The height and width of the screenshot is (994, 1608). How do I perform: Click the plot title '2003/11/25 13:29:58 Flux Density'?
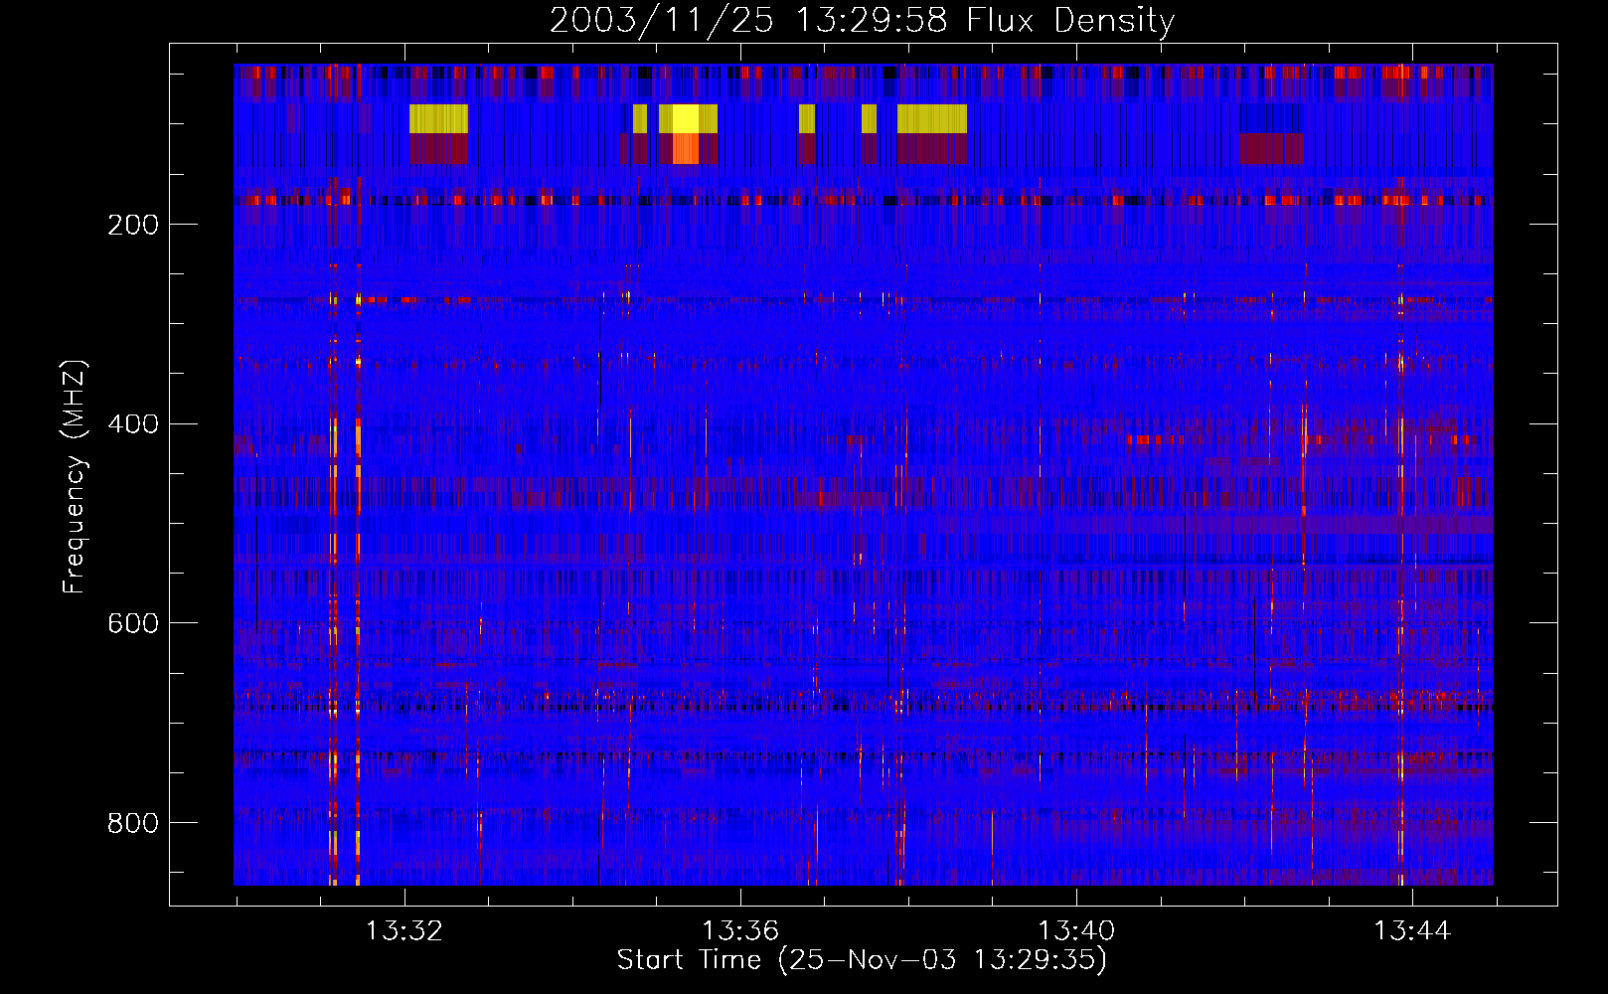tap(862, 21)
